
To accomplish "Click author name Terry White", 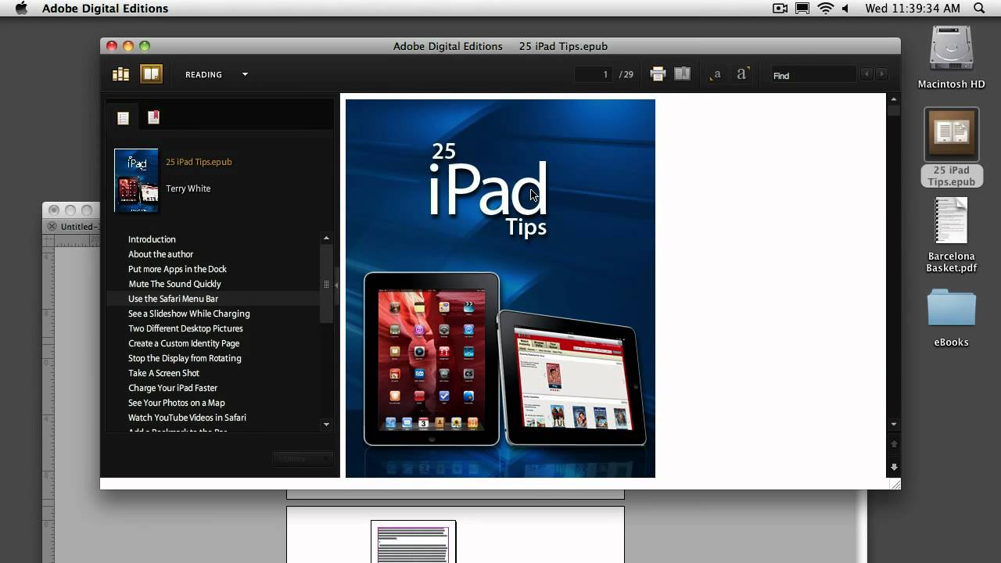I will [x=188, y=188].
